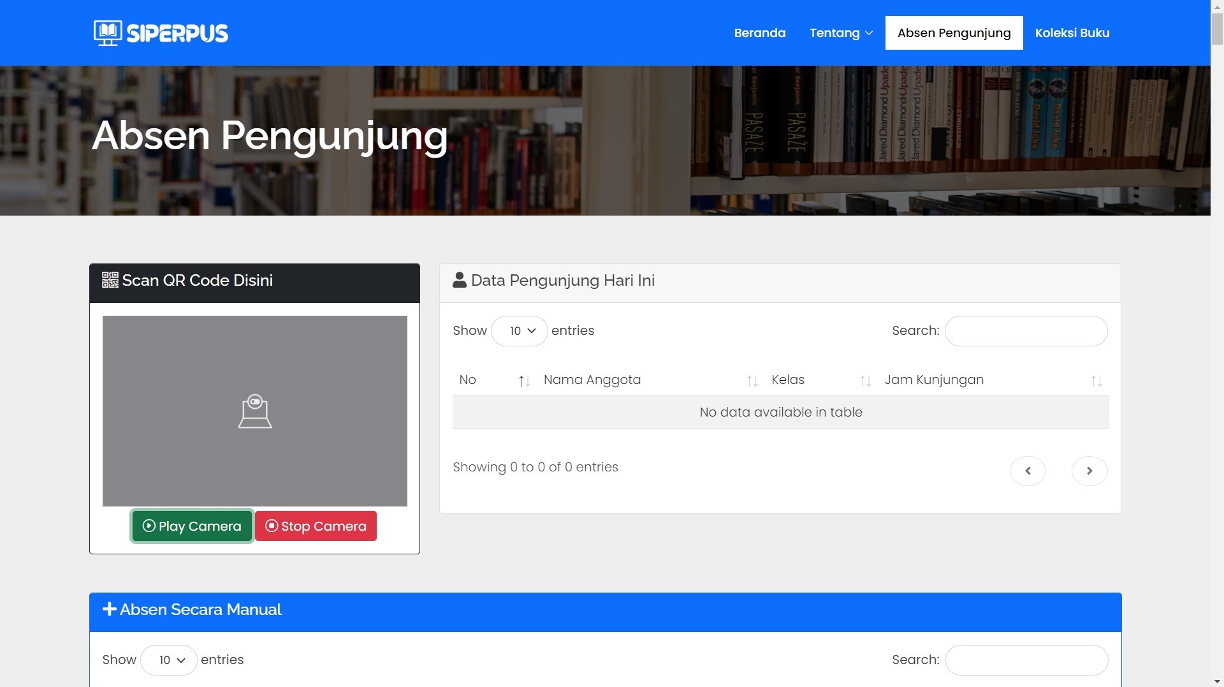Click the webcam placeholder icon
Viewport: 1224px width, 687px height.
[x=255, y=411]
